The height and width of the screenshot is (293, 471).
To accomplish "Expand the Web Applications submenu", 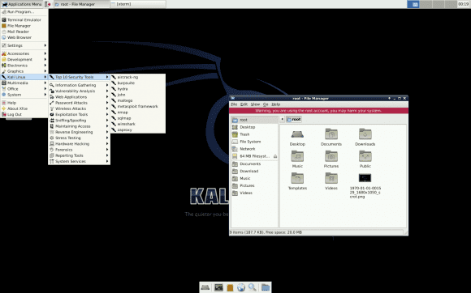I will pos(79,97).
